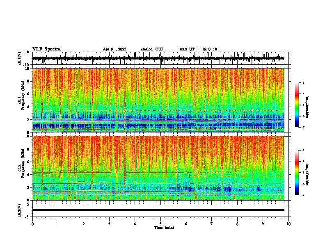Click the ch.1 waveform trace panel

pyautogui.click(x=161, y=58)
